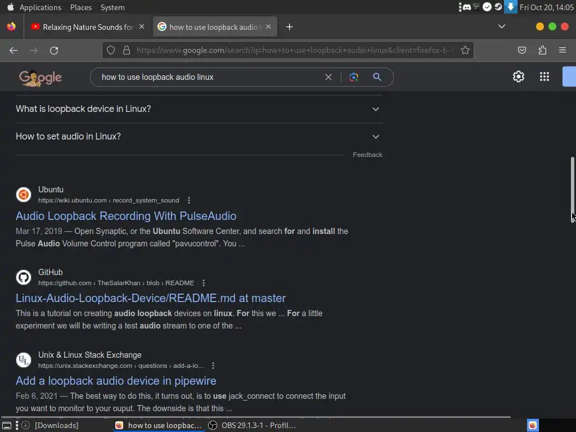This screenshot has height=432, width=576.
Task: Bookmark this page with star icon
Action: click(x=465, y=50)
